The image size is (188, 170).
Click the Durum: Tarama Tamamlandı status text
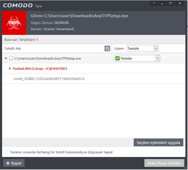[x=52, y=29]
